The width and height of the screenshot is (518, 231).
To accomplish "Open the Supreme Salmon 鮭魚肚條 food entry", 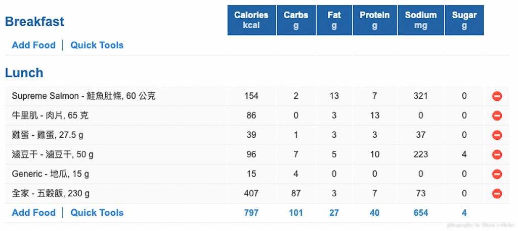I will click(x=83, y=96).
